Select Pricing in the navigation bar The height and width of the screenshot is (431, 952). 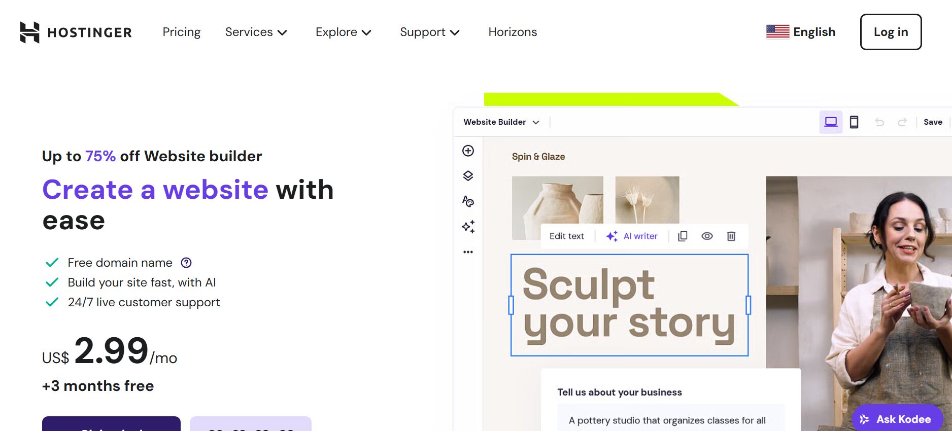(181, 32)
